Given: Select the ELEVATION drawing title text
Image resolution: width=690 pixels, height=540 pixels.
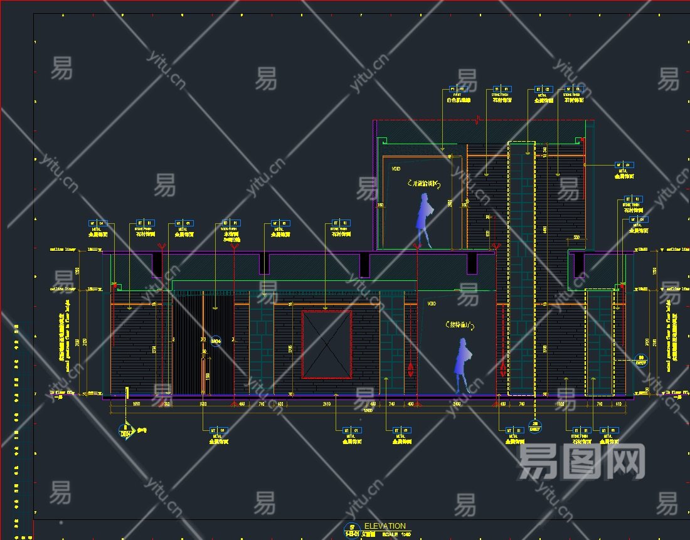Looking at the screenshot, I should tap(385, 526).
